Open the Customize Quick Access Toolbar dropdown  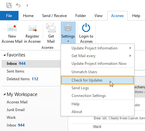[27, 5]
